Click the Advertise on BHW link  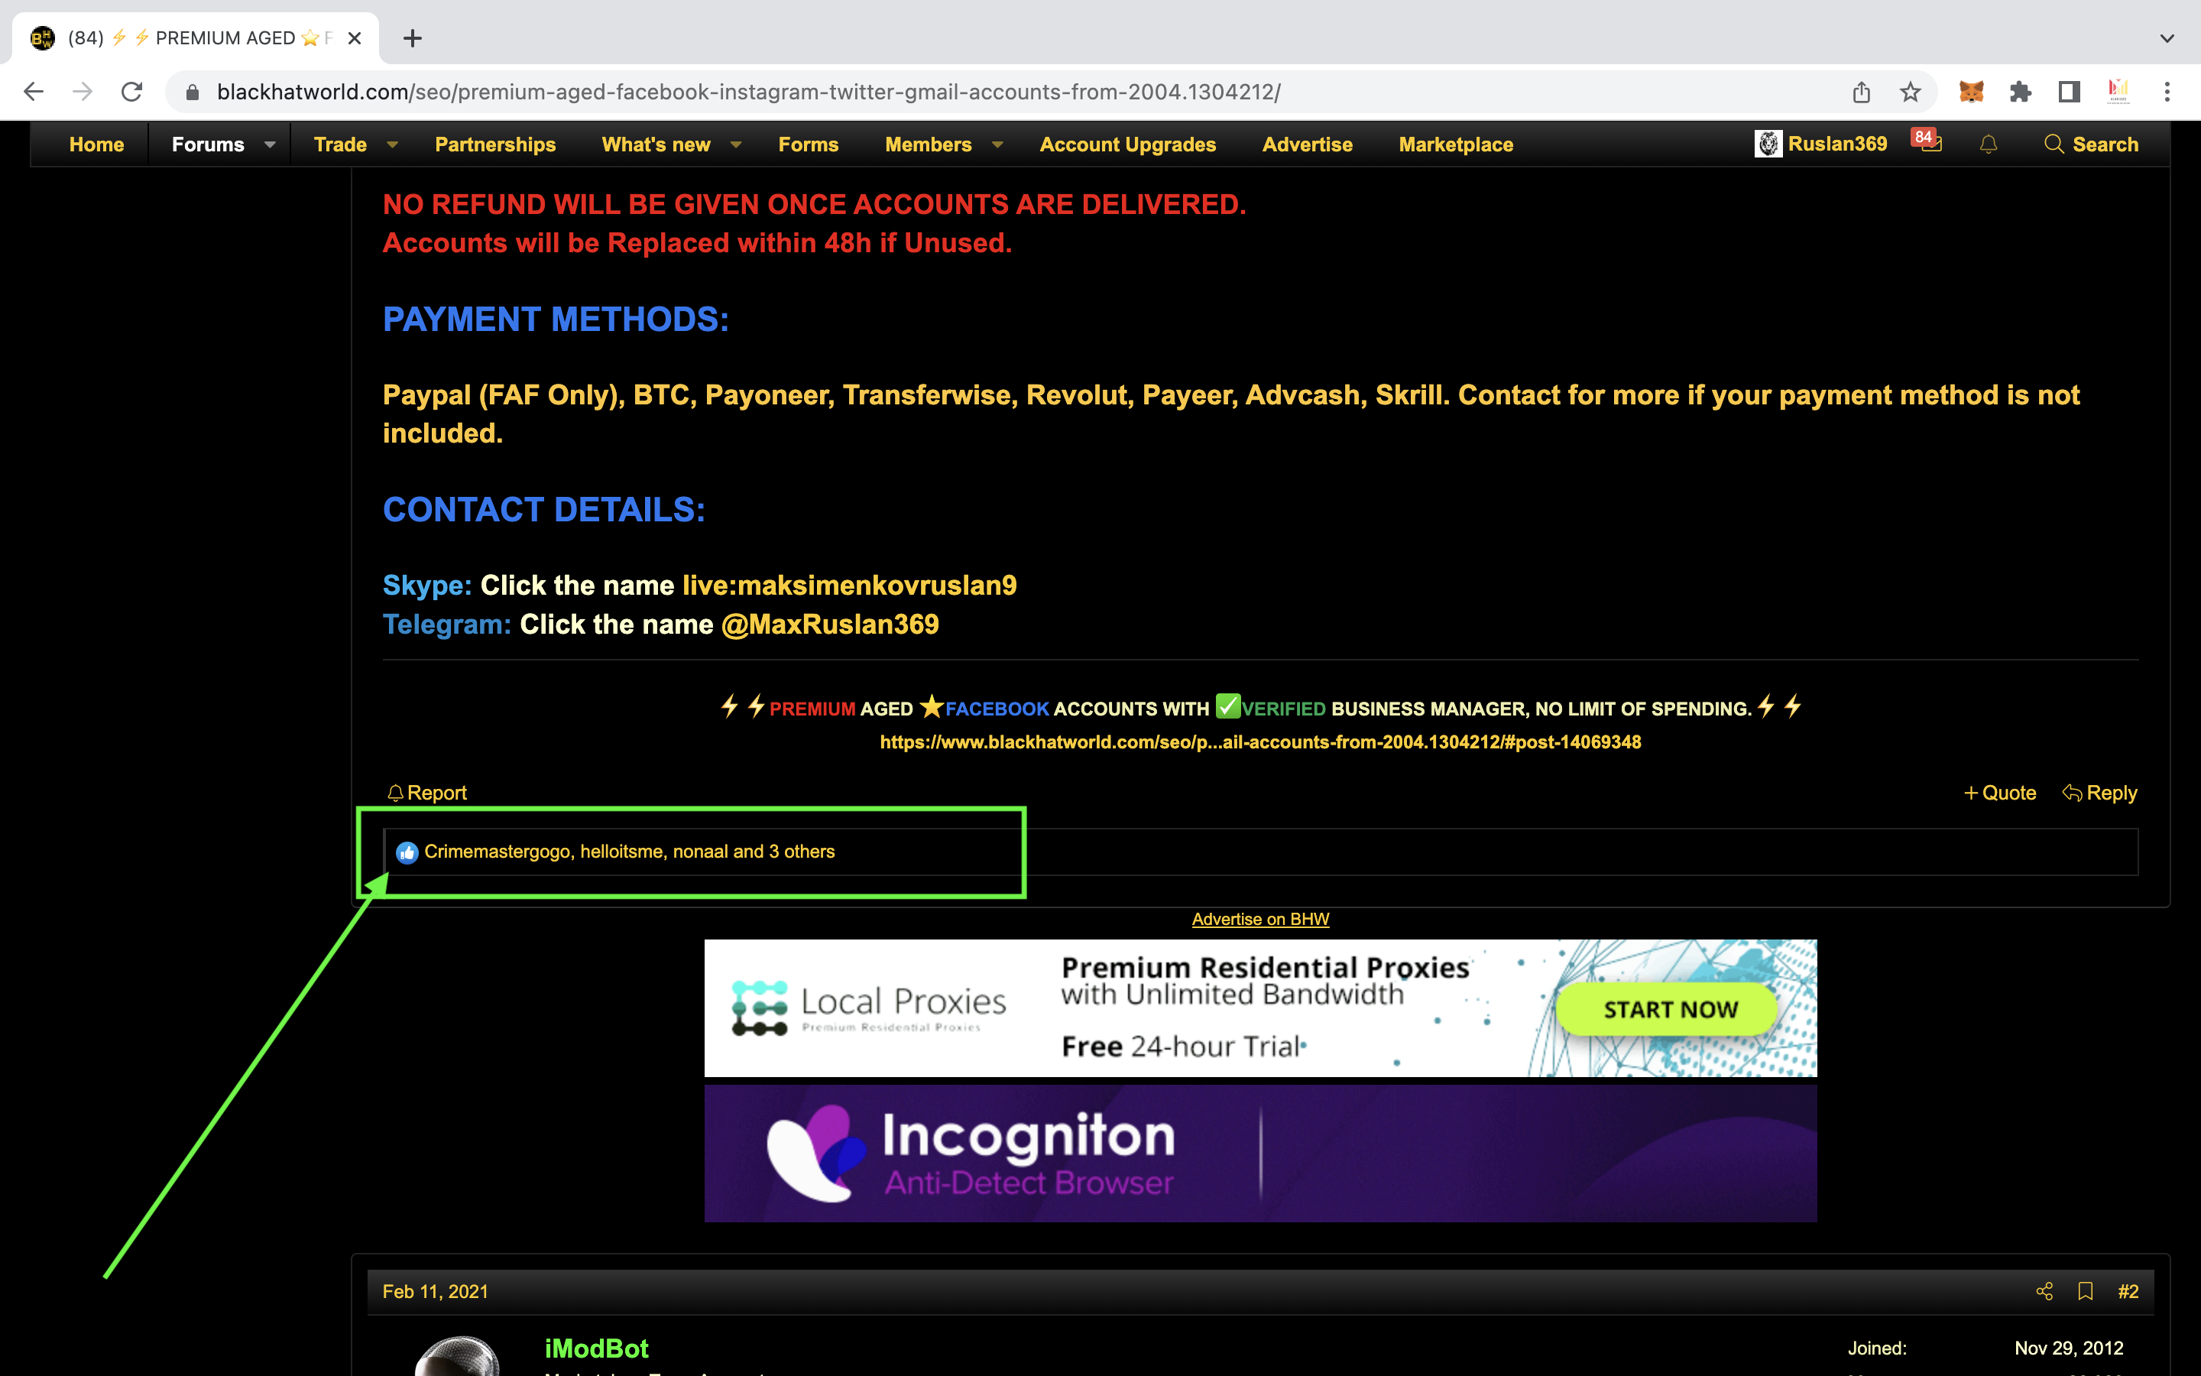1260,920
